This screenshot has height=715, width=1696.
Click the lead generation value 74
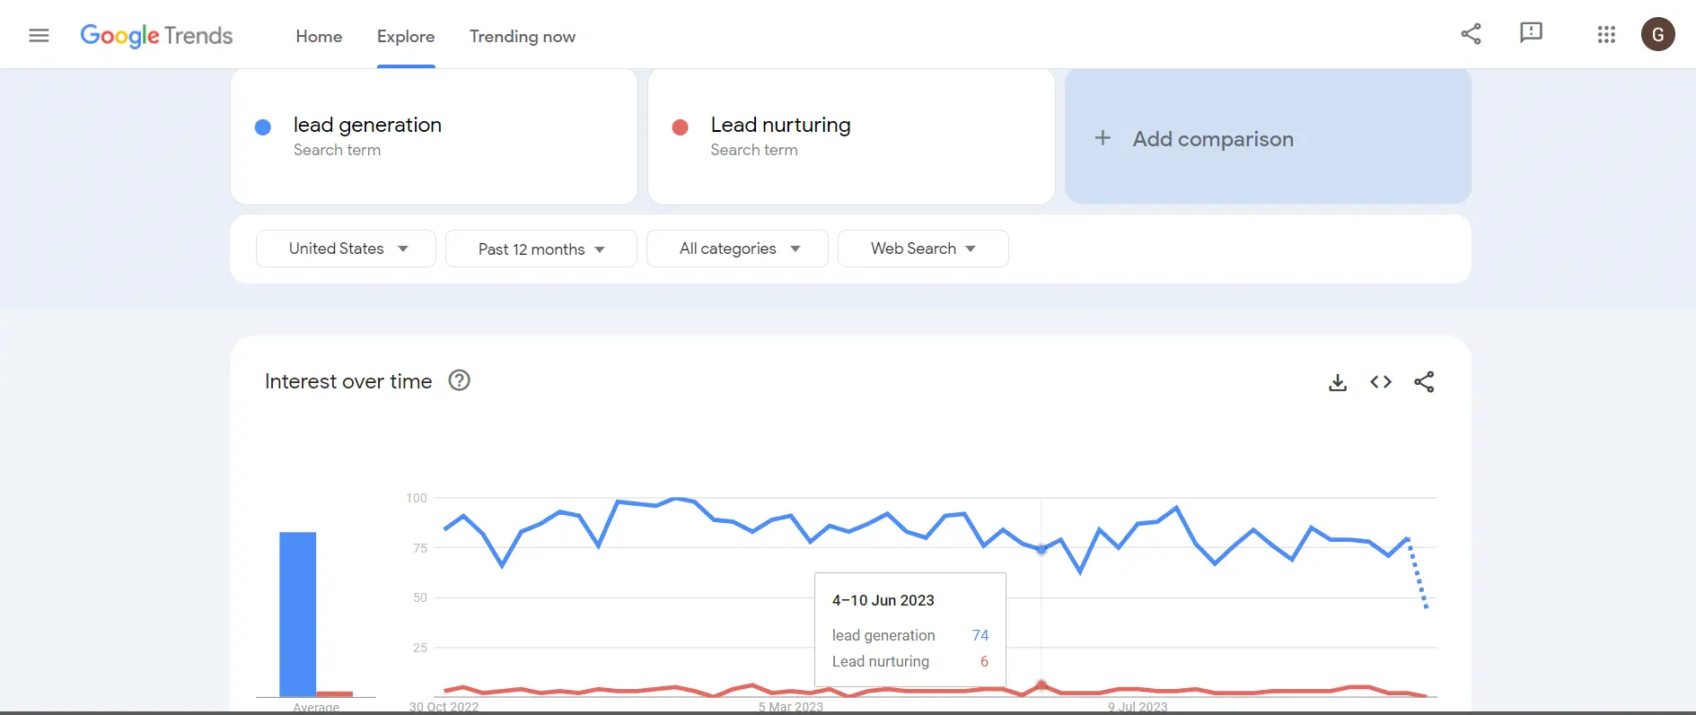[x=980, y=635]
